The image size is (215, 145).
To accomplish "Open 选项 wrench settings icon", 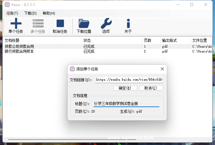I will [x=106, y=23].
